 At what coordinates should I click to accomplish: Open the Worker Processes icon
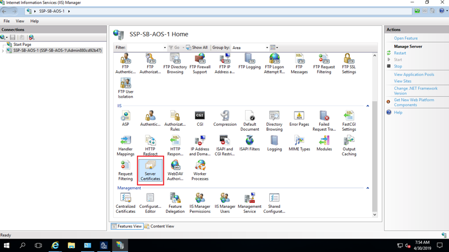point(200,170)
